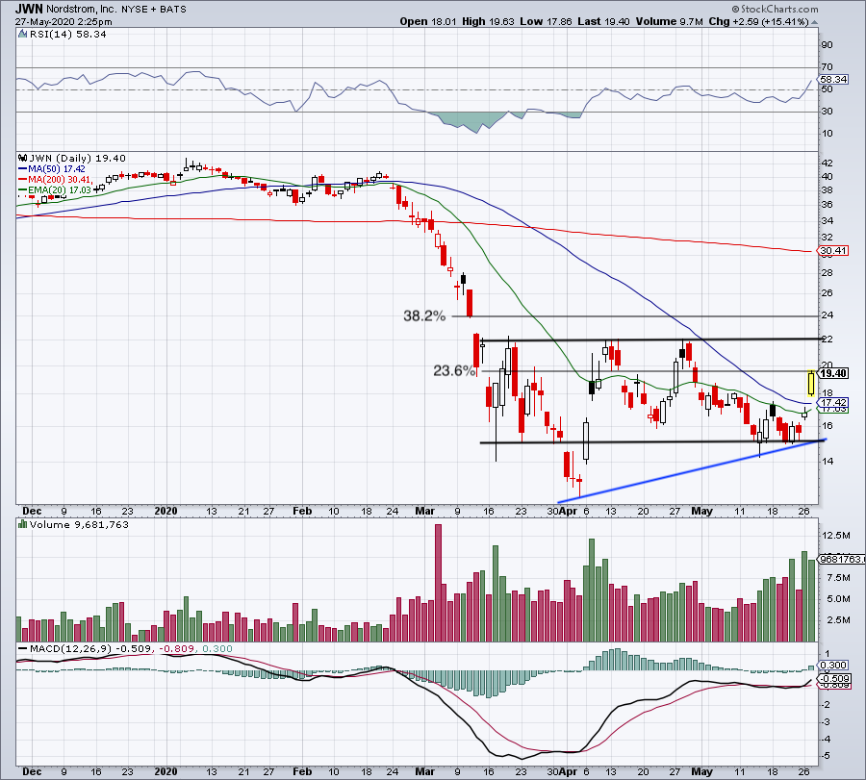Click the 23.6% Fibonacci level label
866x780 pixels.
pos(454,370)
